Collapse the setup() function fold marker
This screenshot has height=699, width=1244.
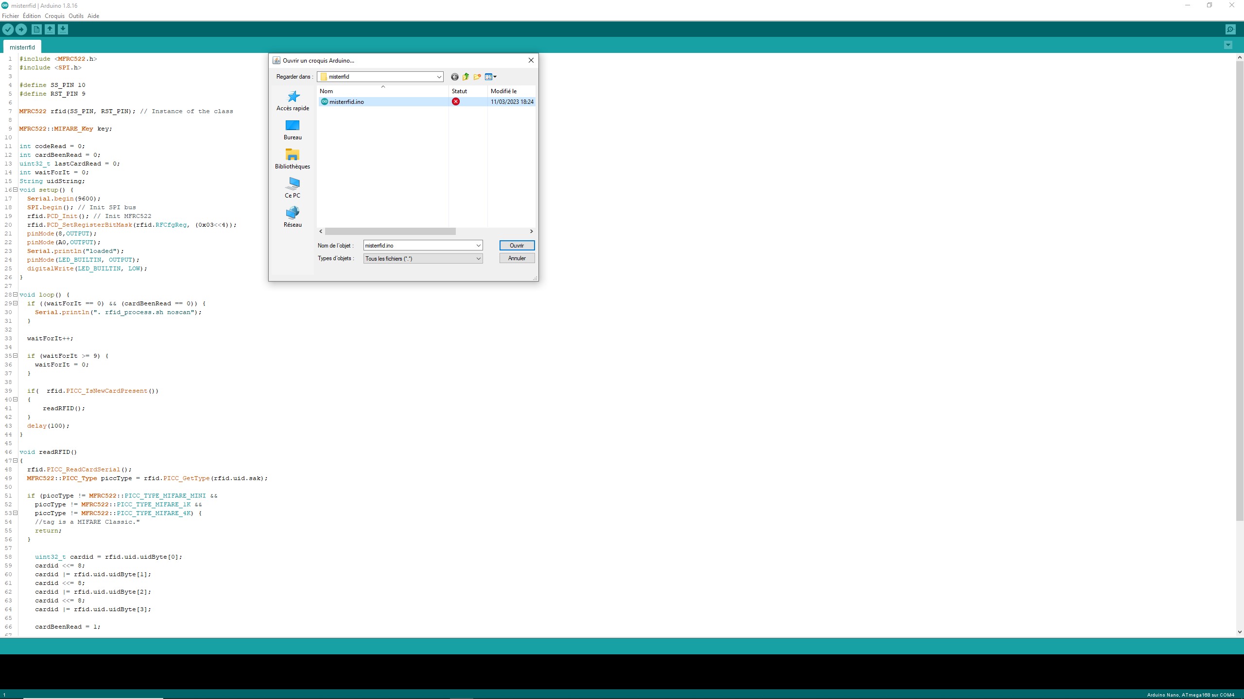point(15,190)
